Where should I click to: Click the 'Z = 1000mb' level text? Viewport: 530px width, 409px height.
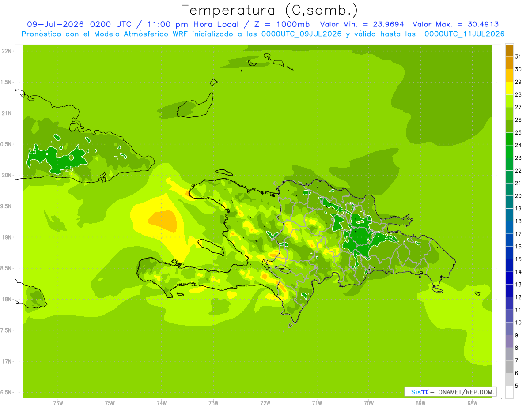(x=282, y=24)
